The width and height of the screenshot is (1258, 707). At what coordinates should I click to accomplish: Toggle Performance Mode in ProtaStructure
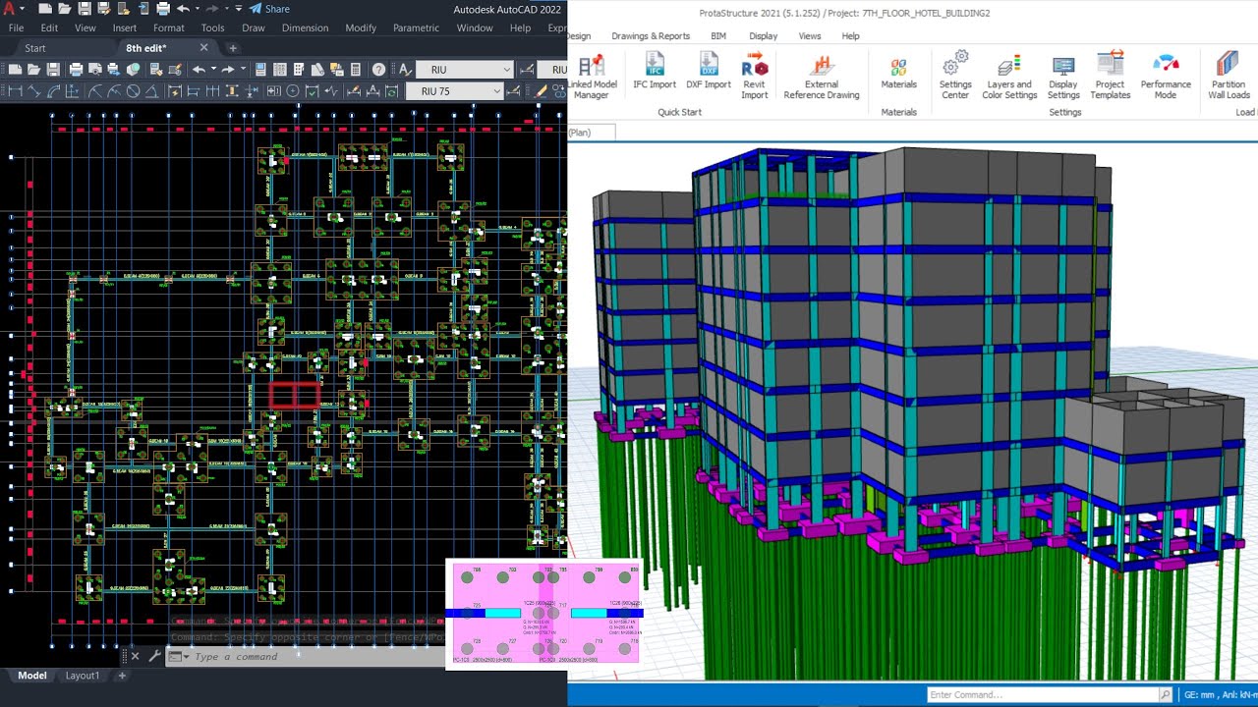(1166, 77)
